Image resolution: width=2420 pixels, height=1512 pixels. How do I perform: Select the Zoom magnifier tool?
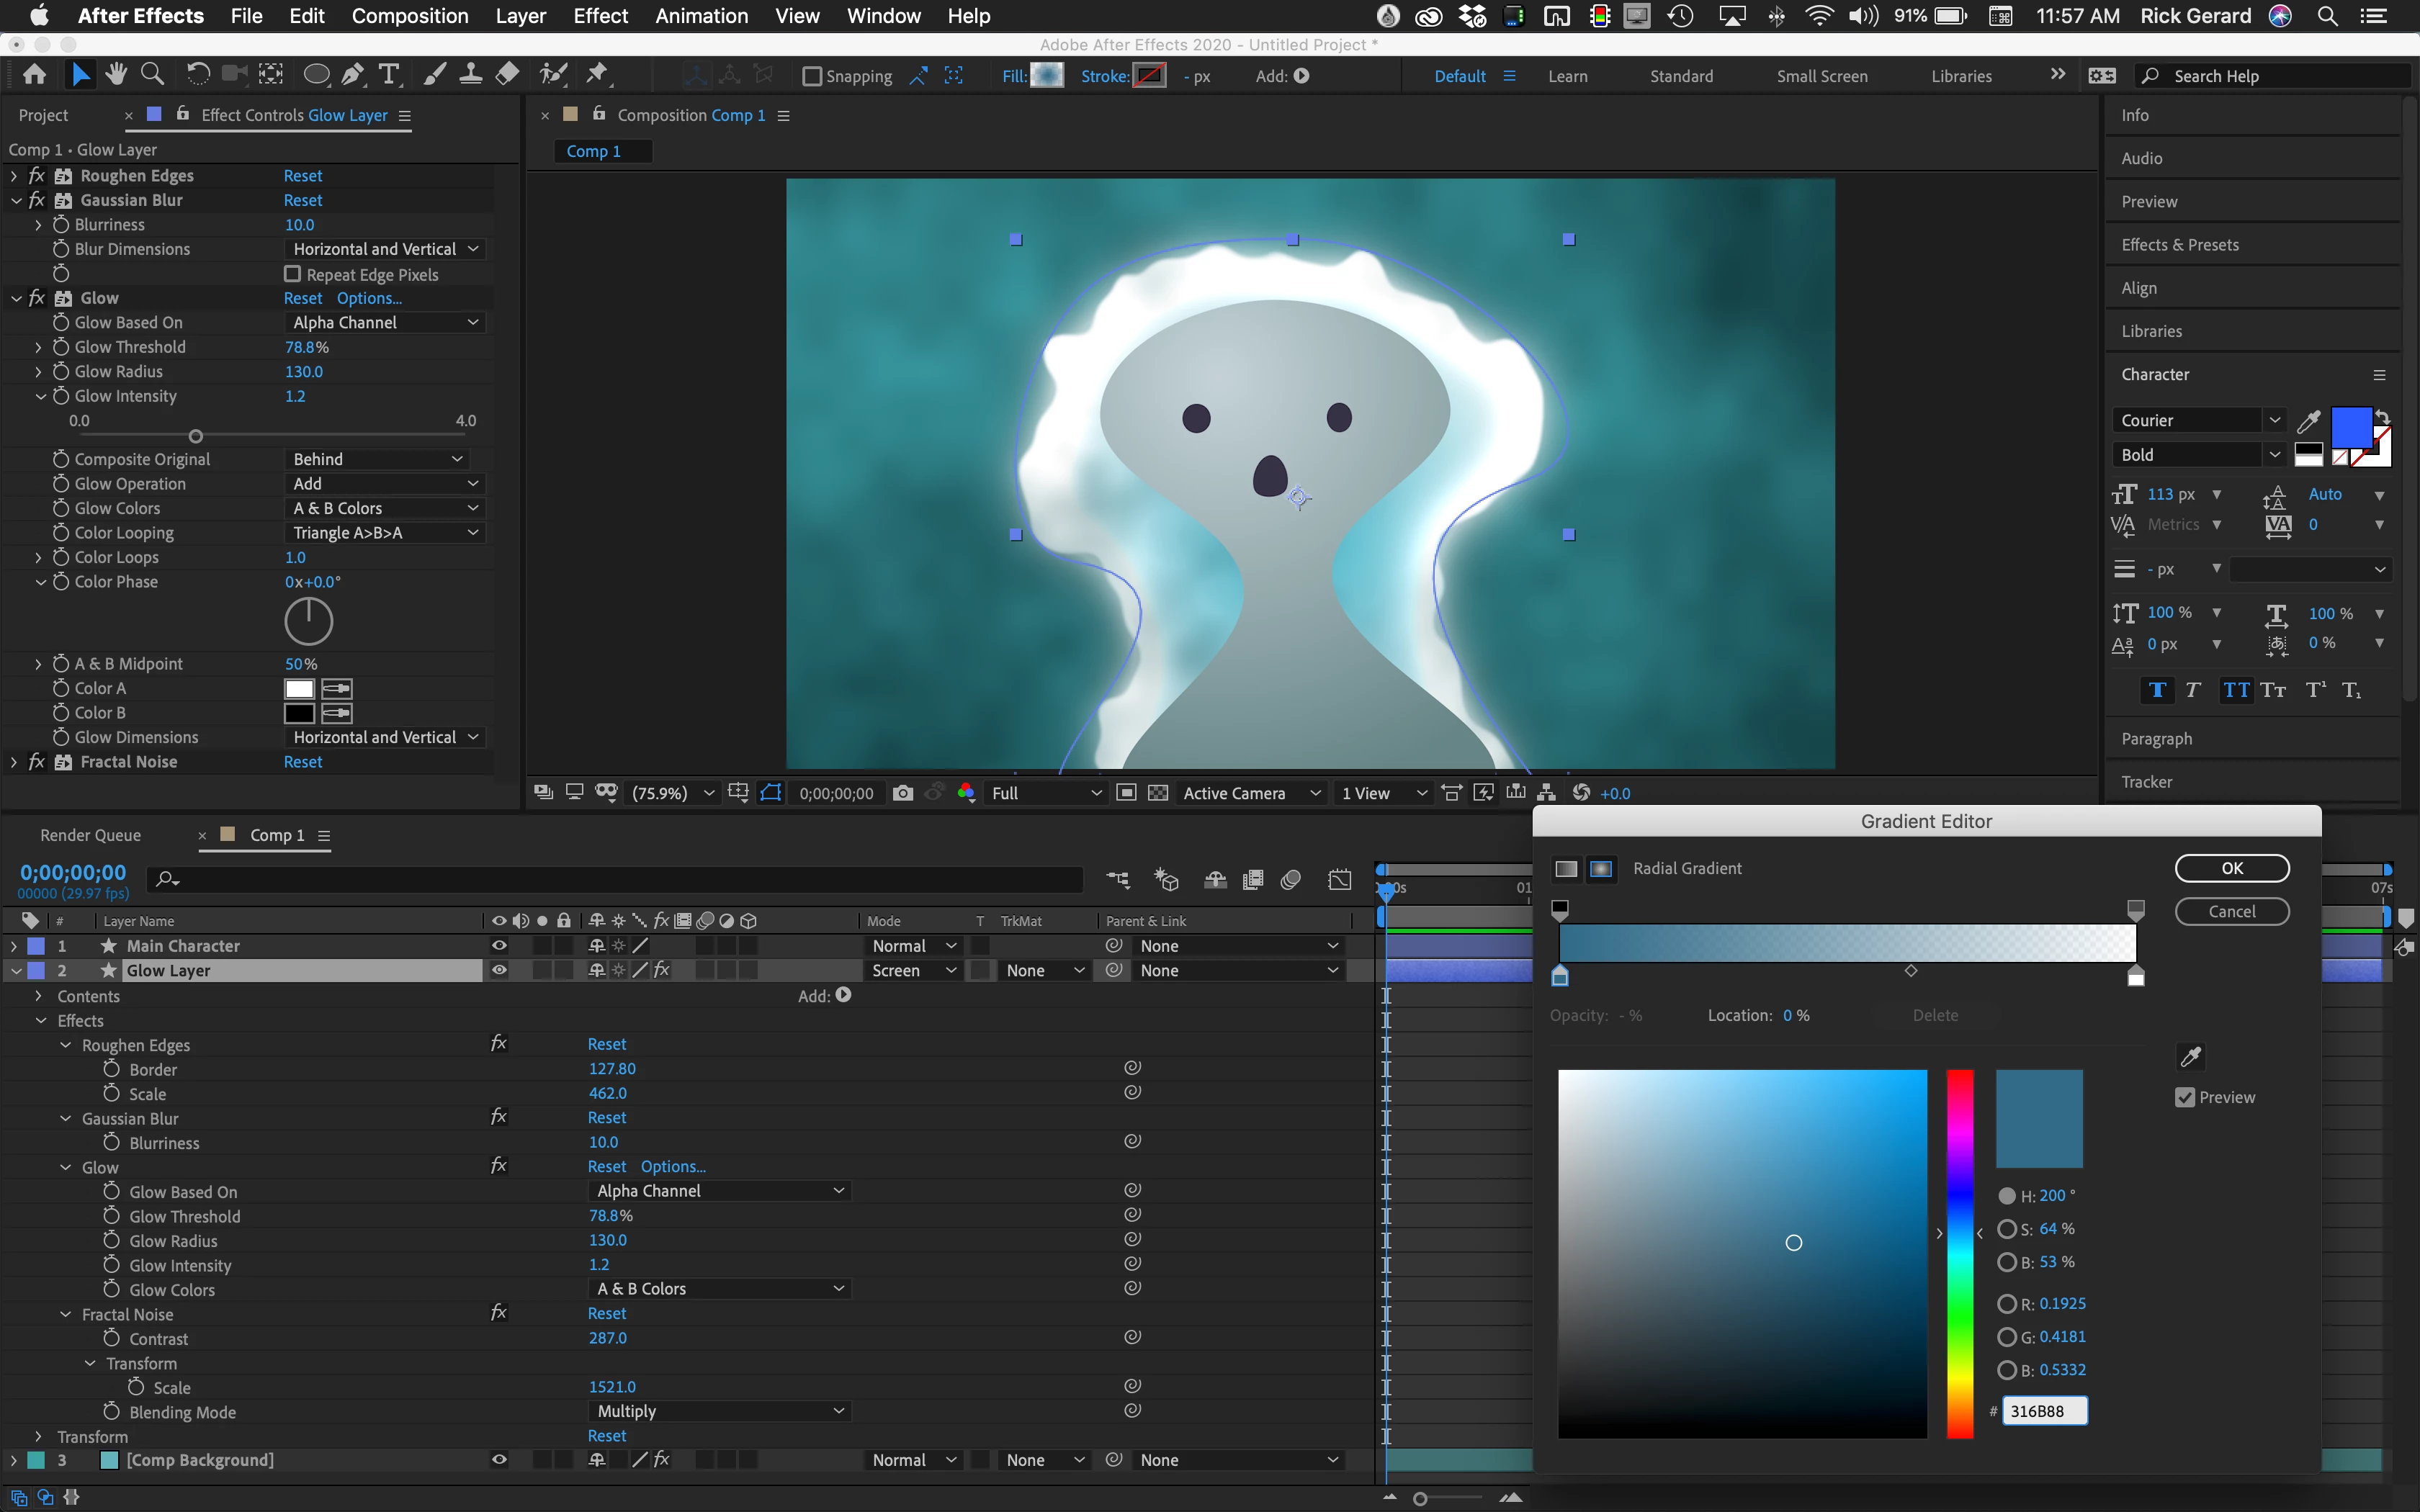pos(152,74)
